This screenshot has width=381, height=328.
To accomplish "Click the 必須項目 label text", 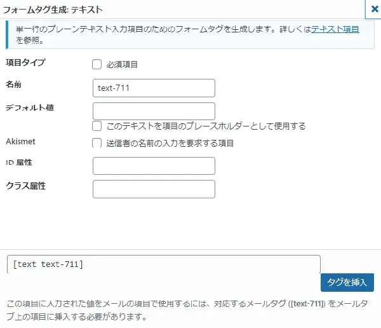I will coord(122,64).
